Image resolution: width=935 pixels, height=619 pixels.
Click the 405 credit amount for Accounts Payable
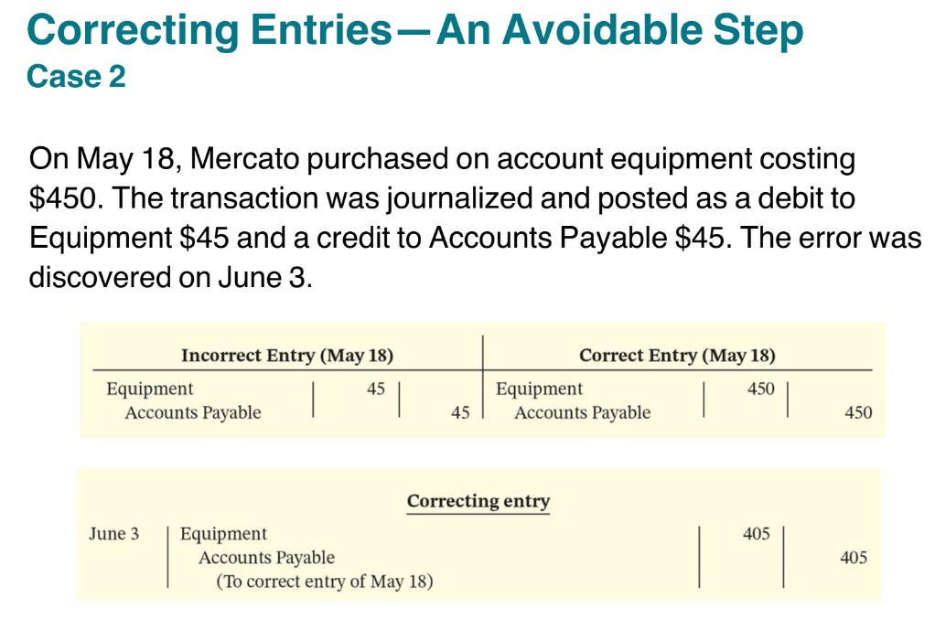[x=854, y=558]
